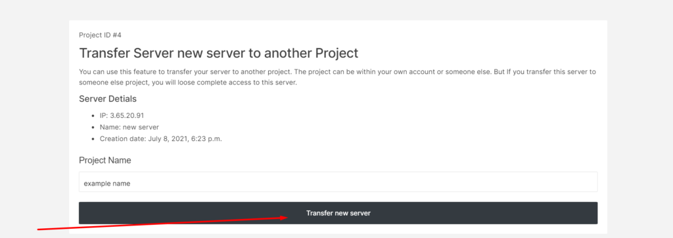Focus the Project Name input field
The image size is (673, 238).
[x=338, y=182]
